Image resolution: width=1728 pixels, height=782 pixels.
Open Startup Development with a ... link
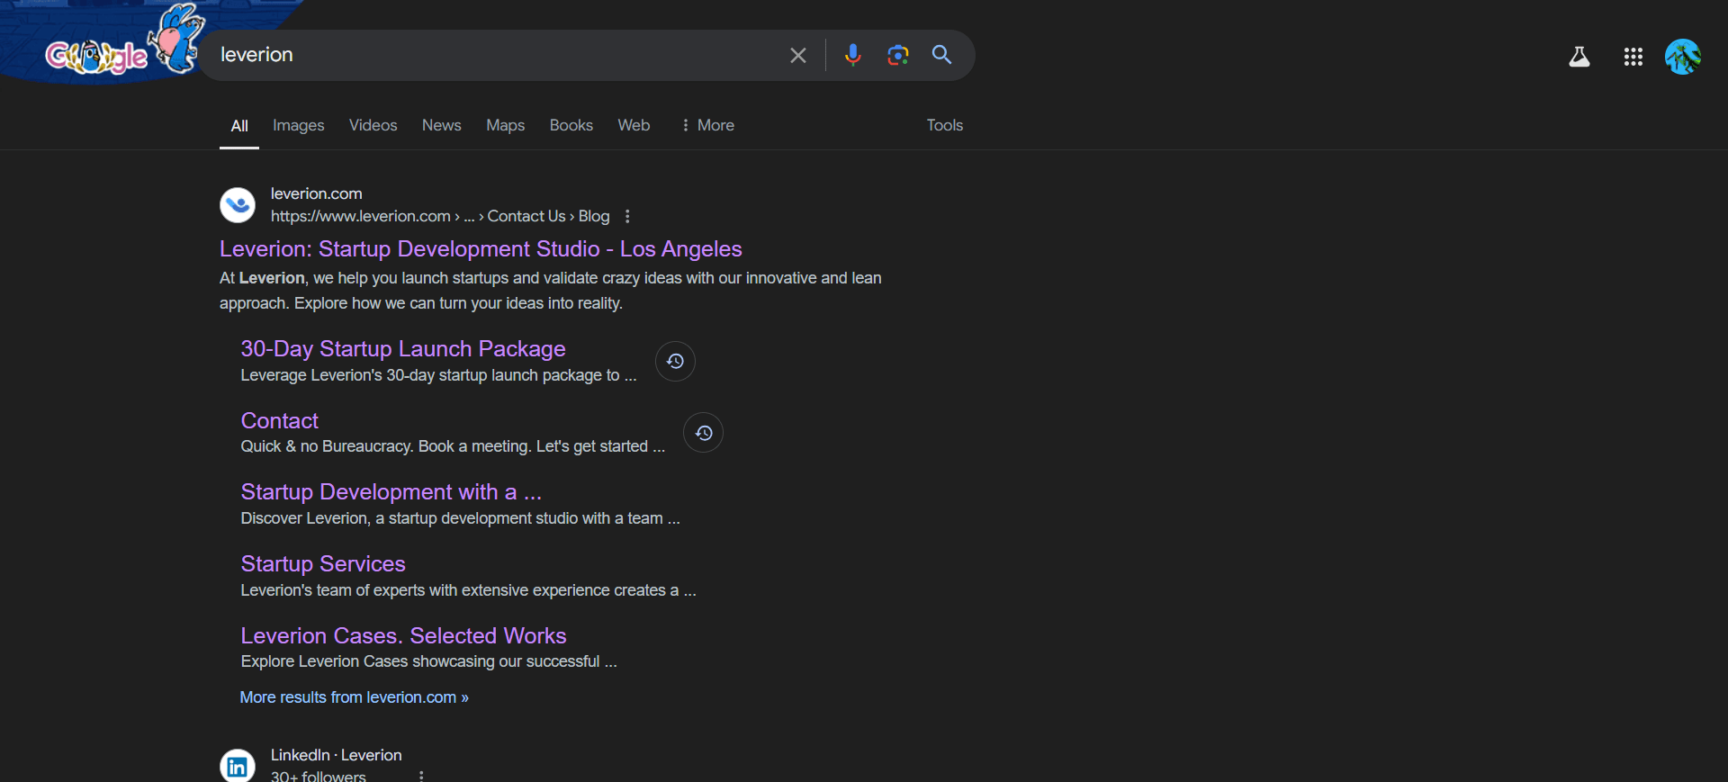pyautogui.click(x=391, y=491)
